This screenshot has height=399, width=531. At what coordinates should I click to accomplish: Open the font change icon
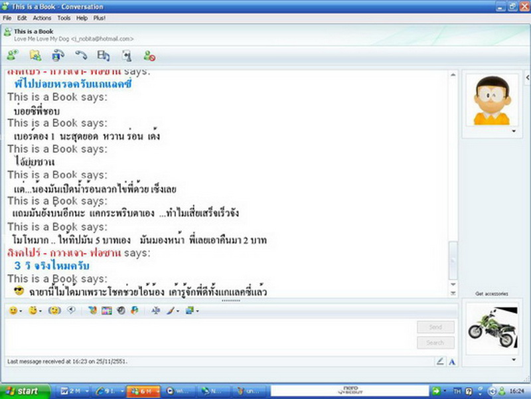[156, 310]
